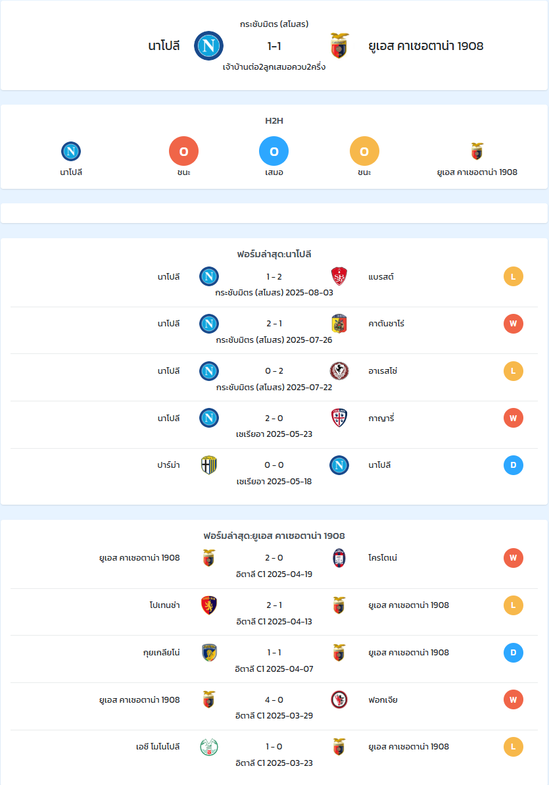Image resolution: width=549 pixels, height=785 pixels.
Task: Click the Potenza club logo
Action: (208, 605)
